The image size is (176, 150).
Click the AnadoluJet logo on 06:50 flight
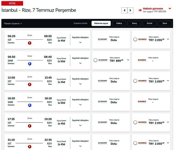click(x=30, y=64)
